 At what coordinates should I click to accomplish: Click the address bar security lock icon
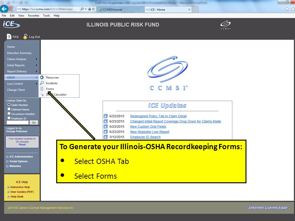(x=89, y=9)
